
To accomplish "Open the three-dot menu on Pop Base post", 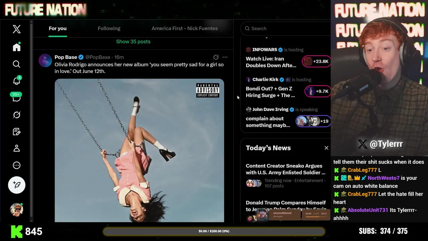I will tap(225, 57).
